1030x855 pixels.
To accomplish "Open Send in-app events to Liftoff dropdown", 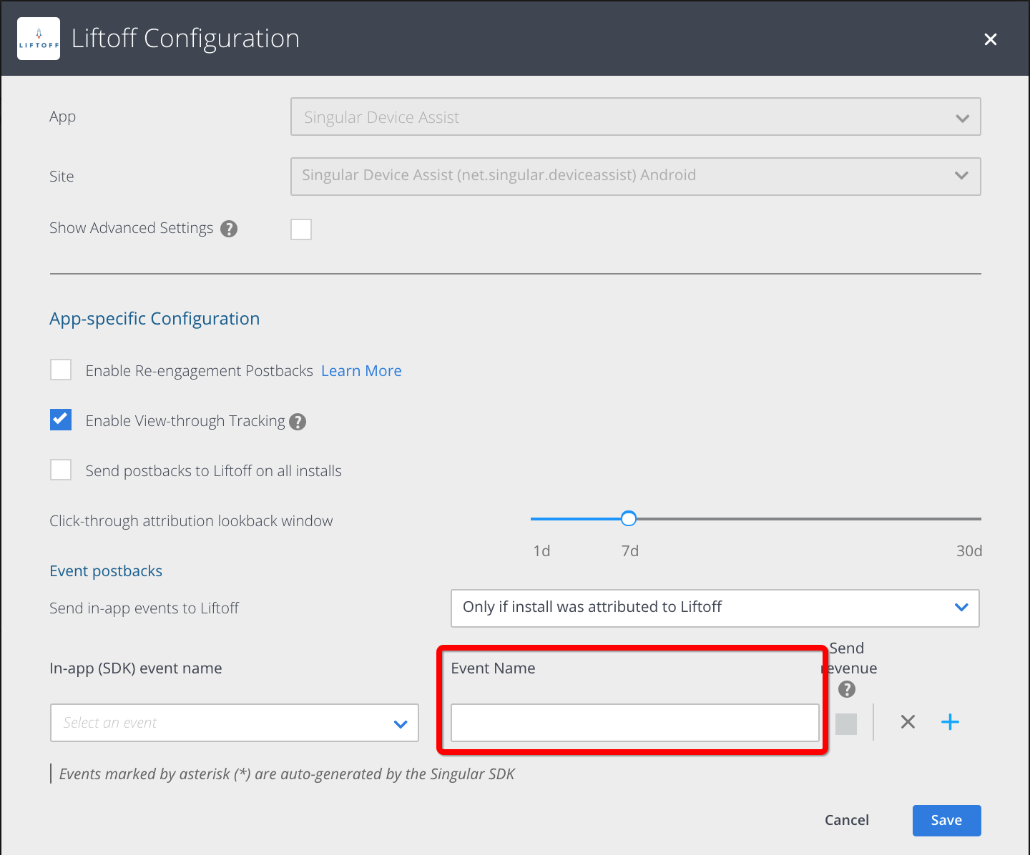I will (x=715, y=608).
